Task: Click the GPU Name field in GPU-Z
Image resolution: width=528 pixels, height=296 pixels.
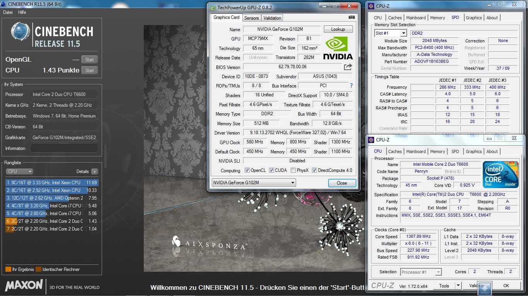Action: [281, 29]
